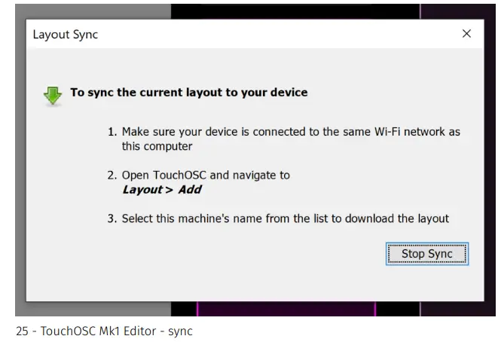Click the Layout Sync title bar
498x342 pixels.
(x=226, y=34)
